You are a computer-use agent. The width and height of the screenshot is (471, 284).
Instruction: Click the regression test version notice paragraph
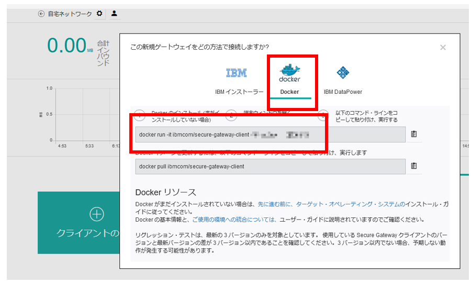[291, 243]
